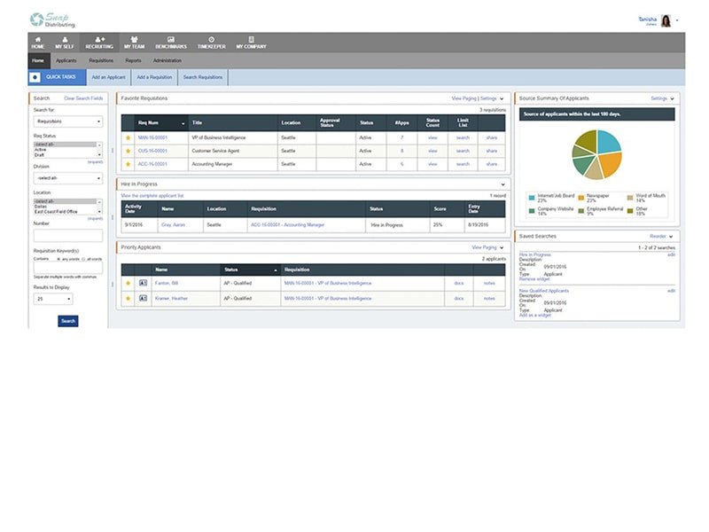
Task: Open the Results to Display dropdown
Action: 52,300
